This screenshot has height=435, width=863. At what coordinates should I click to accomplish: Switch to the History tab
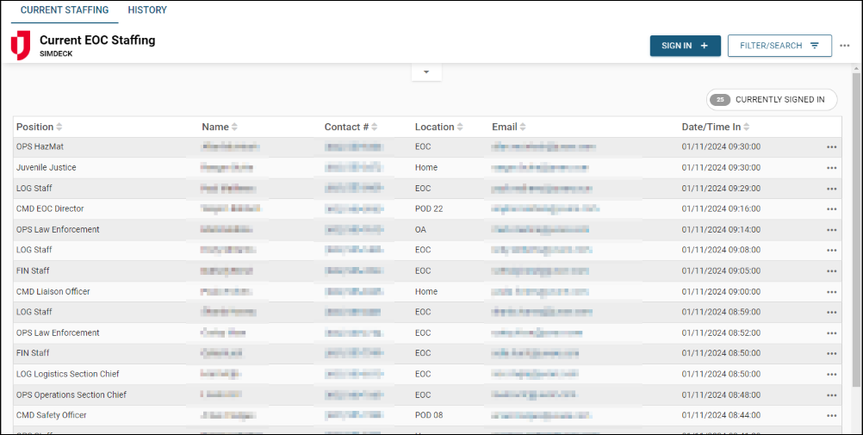pos(147,10)
